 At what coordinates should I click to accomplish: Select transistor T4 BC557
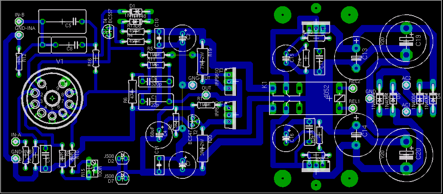point(108,32)
